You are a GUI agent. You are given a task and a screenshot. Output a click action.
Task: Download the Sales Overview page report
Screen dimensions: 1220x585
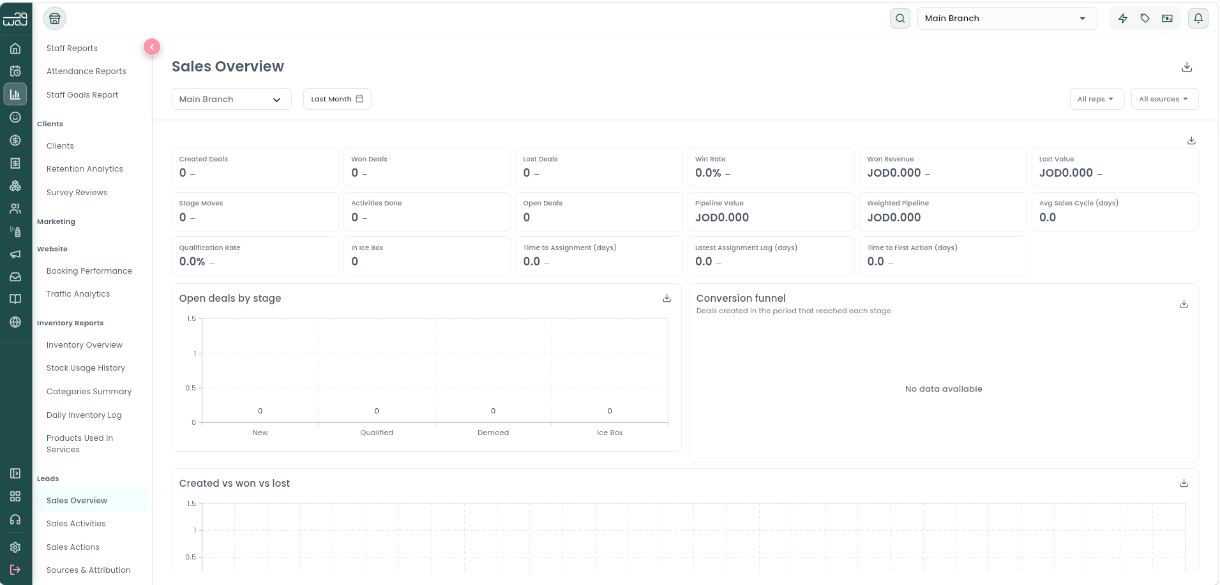pyautogui.click(x=1187, y=67)
